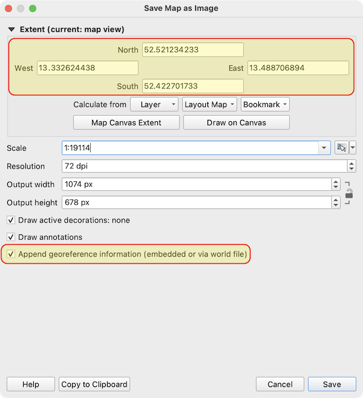This screenshot has height=398, width=363.
Task: Uncheck Draw active decorations checkbox
Action: coord(11,220)
